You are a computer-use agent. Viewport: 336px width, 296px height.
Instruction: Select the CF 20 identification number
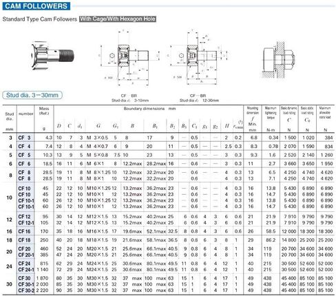point(24,249)
